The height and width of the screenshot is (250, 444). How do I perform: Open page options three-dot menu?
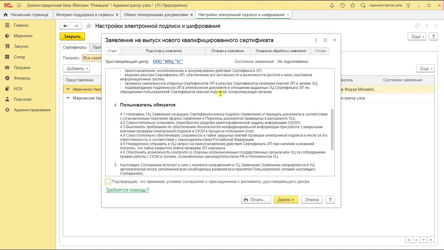[x=426, y=26]
